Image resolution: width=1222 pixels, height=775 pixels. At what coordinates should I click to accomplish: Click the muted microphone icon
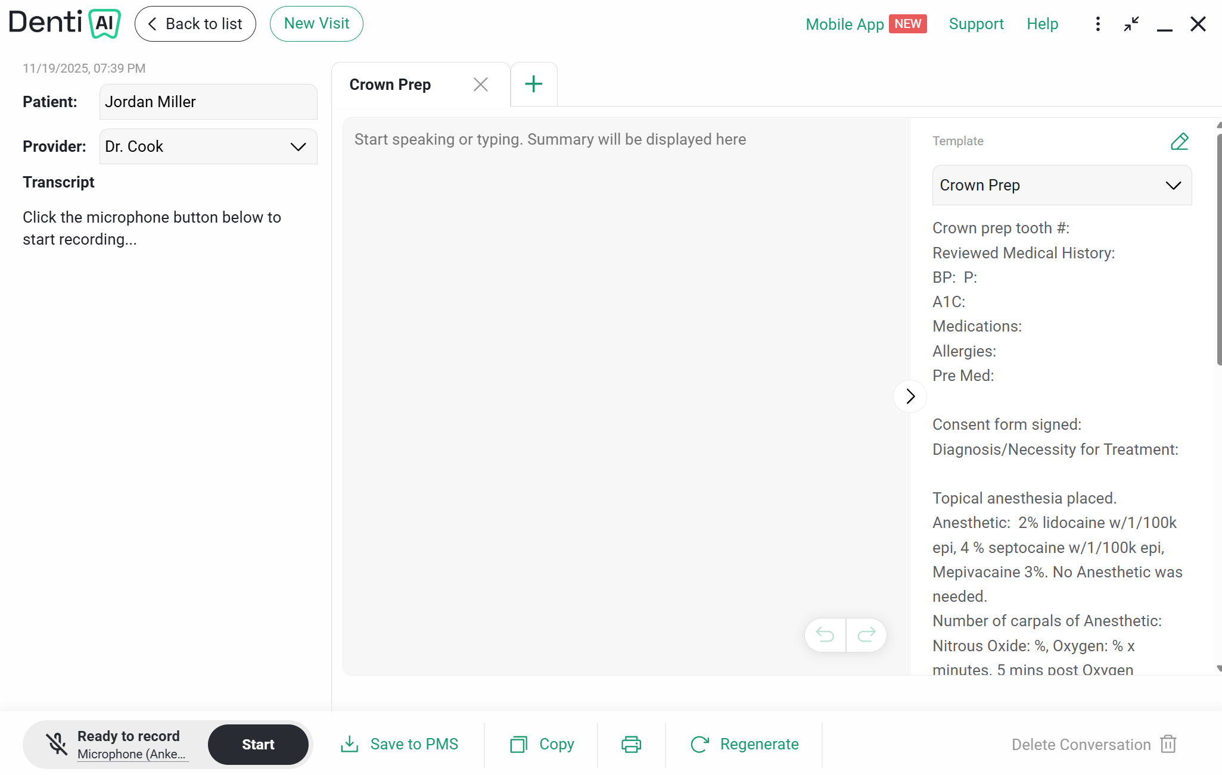pos(57,744)
